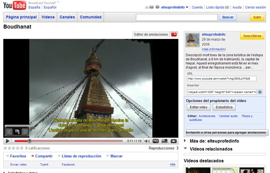
Task: Open the Cambiar audio link
Action: coord(228,116)
